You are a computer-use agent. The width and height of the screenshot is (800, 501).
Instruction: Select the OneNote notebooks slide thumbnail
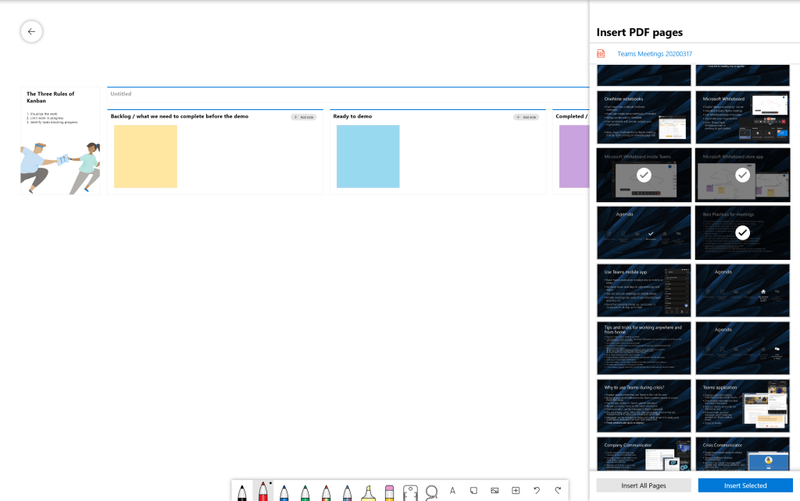pyautogui.click(x=644, y=117)
